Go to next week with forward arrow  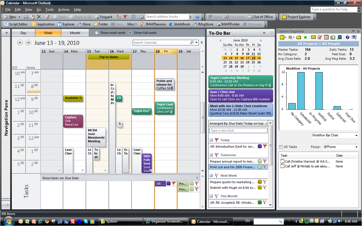(28, 43)
